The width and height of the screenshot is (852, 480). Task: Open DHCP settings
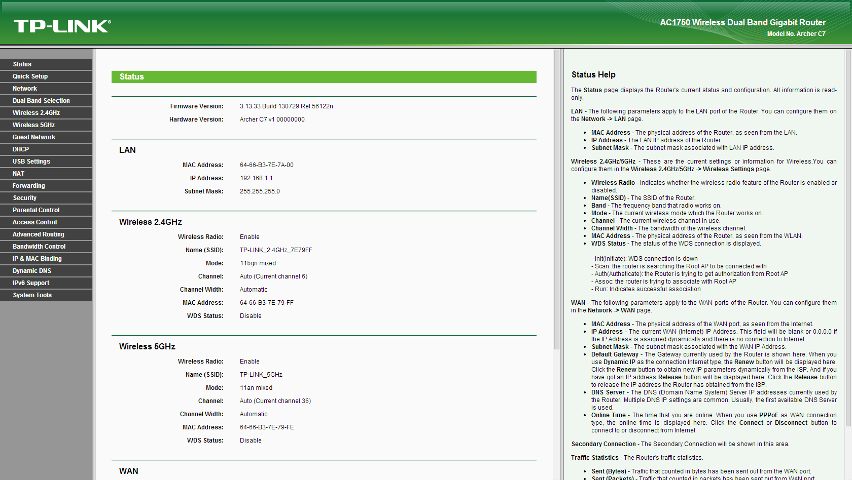click(46, 149)
